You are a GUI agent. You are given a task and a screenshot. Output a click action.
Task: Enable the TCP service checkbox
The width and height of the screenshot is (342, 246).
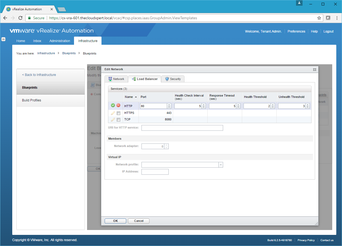click(x=118, y=120)
